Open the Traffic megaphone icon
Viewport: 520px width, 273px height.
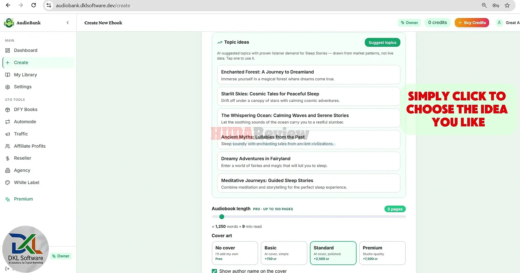coord(8,134)
